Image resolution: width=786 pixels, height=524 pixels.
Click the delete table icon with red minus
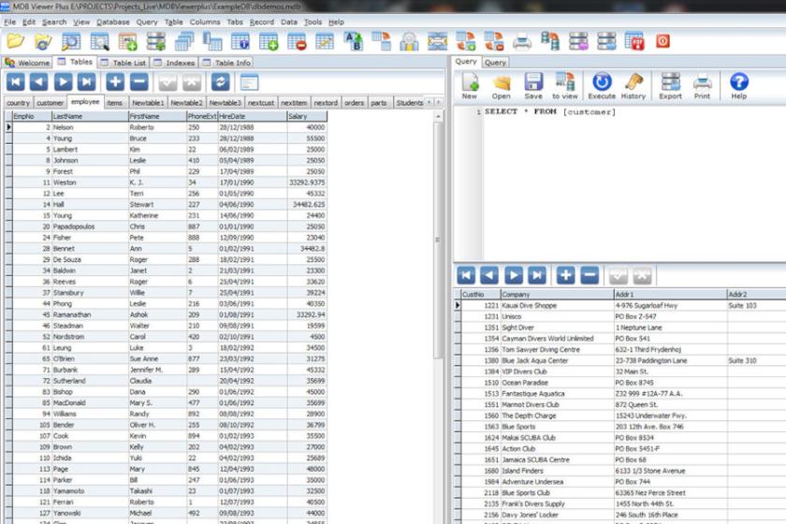(x=297, y=41)
